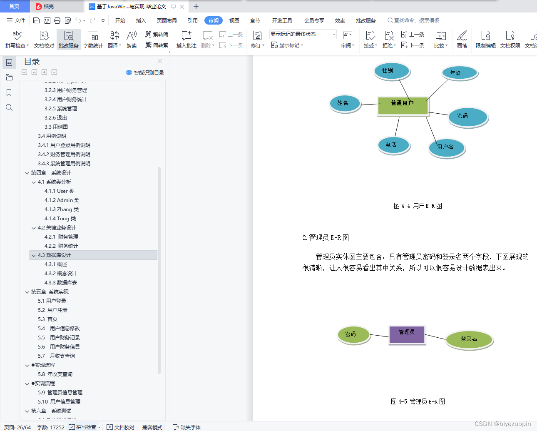Go to 4.3.3 数据库表 in outline
The image size is (537, 431).
click(61, 283)
